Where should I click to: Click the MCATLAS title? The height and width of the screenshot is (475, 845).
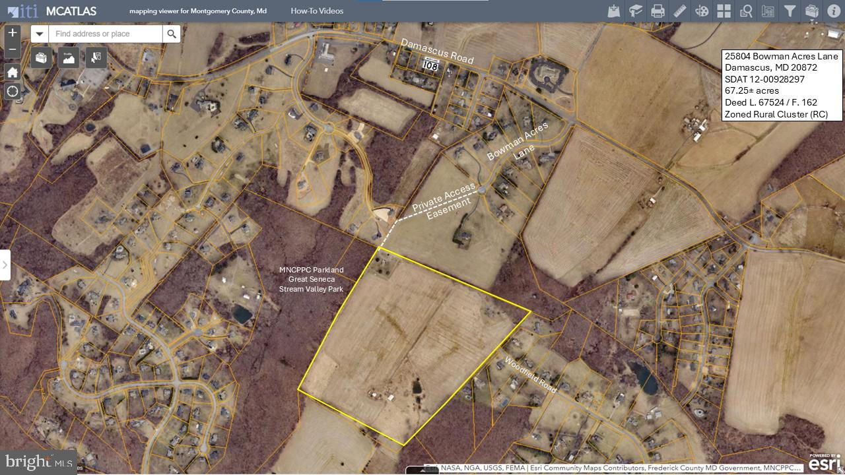tap(71, 11)
